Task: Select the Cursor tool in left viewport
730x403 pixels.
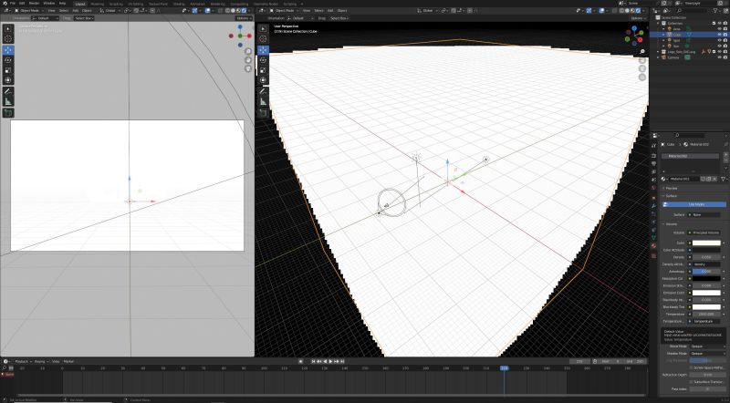Action: (8, 38)
